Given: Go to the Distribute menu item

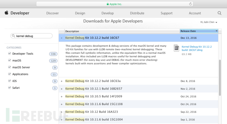Looking at the screenshot, I should [x=137, y=13].
